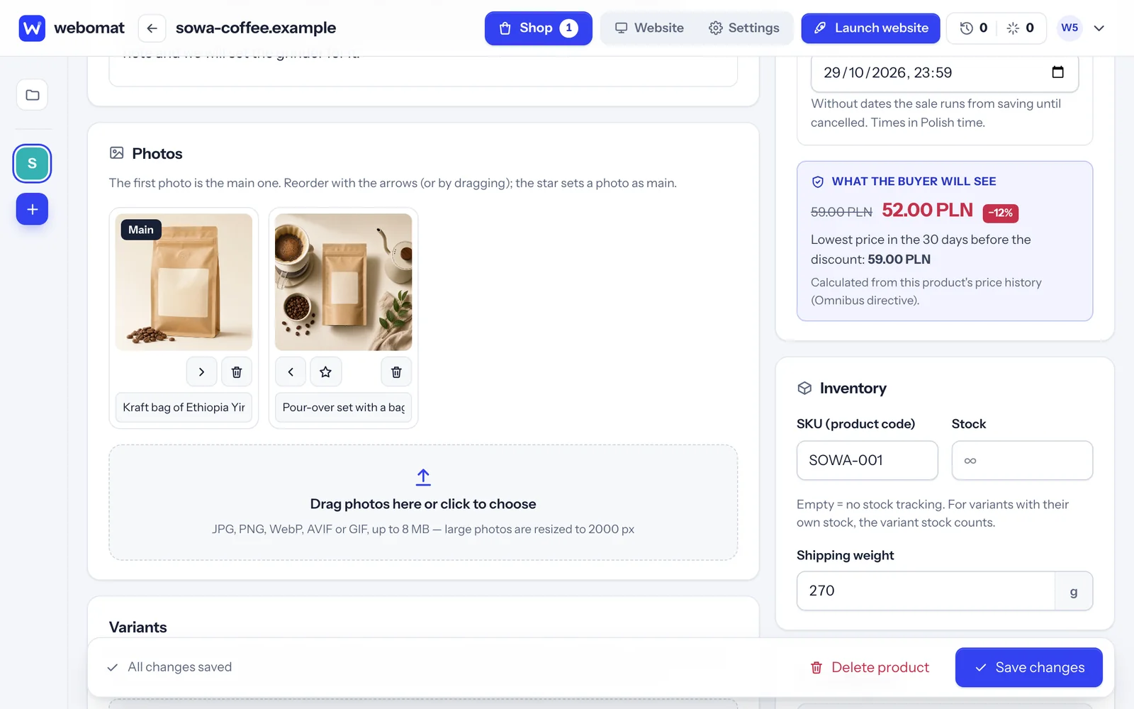The image size is (1134, 709).
Task: Switch to the Website tab
Action: (649, 28)
